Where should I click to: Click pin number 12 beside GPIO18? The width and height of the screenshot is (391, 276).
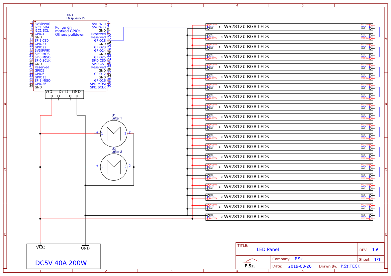(x=109, y=39)
